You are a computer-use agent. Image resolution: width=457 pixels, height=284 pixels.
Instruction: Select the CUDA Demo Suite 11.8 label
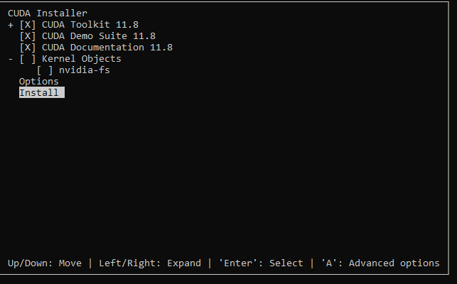pyautogui.click(x=99, y=36)
